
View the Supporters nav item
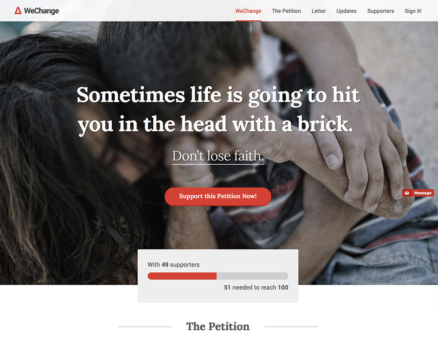[380, 11]
